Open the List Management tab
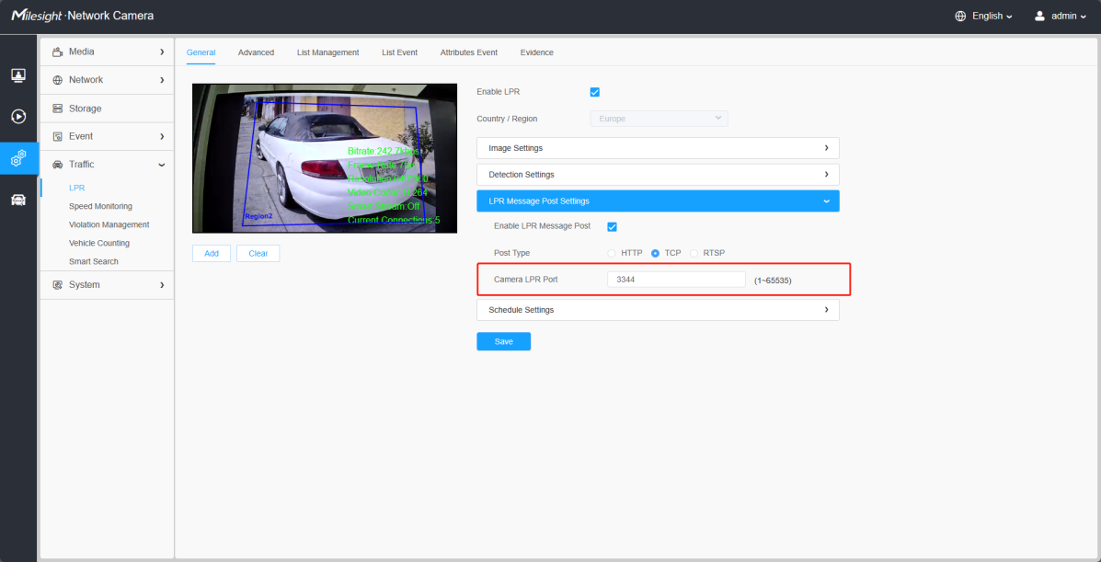This screenshot has height=562, width=1101. click(328, 52)
